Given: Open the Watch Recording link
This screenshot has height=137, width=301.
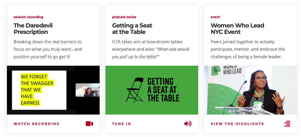Looking at the screenshot, I should coord(36,124).
